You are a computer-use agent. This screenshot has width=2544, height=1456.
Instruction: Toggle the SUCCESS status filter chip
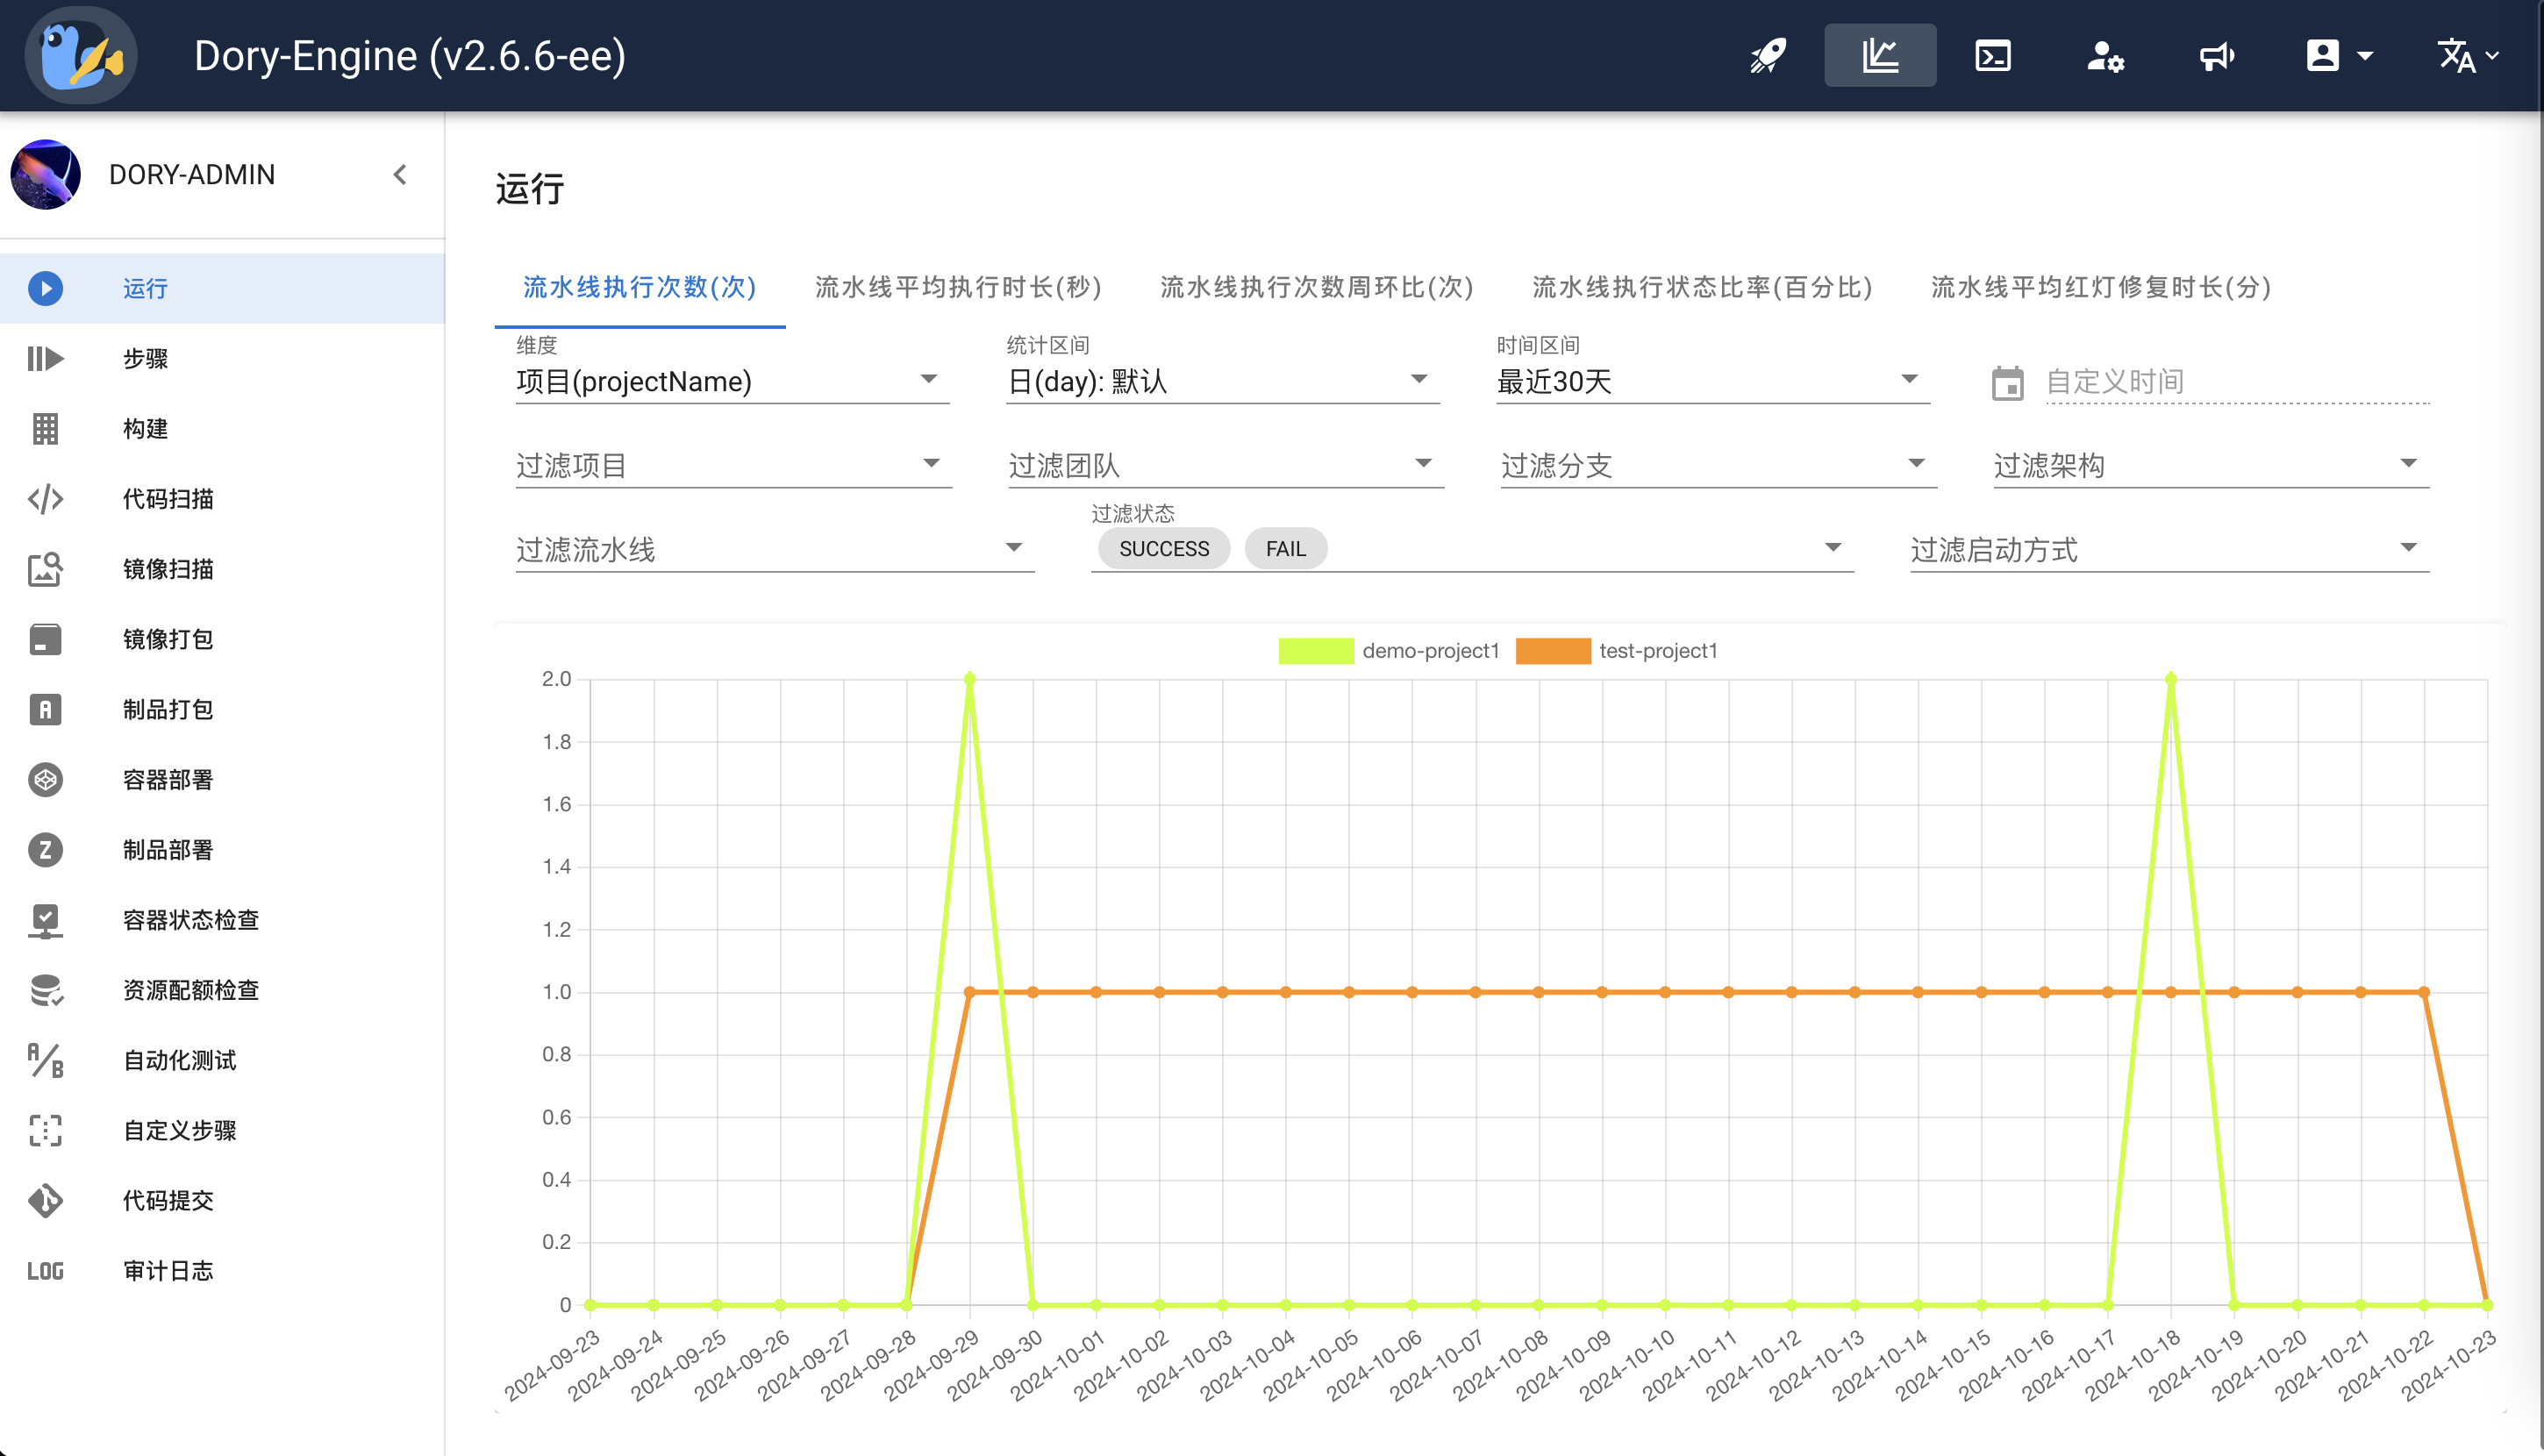click(x=1162, y=548)
